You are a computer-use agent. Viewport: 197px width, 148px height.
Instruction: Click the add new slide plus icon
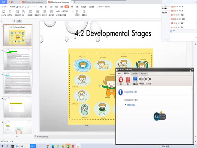click(17, 136)
